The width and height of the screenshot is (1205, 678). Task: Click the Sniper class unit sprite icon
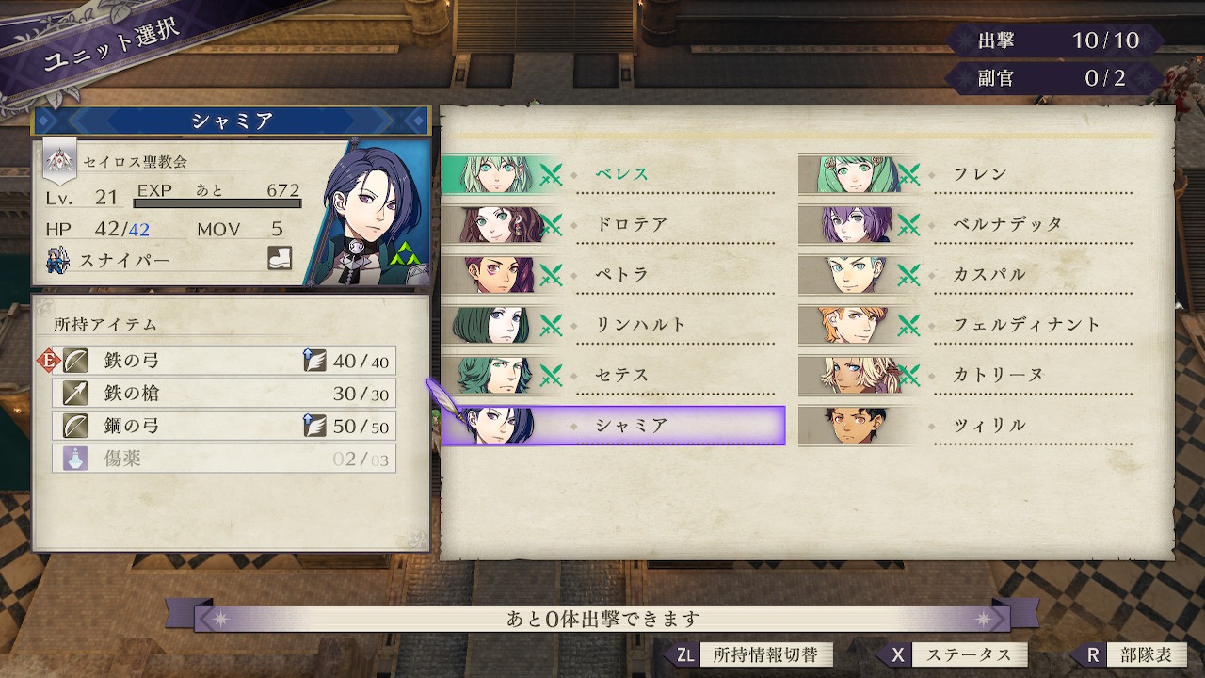(x=58, y=259)
